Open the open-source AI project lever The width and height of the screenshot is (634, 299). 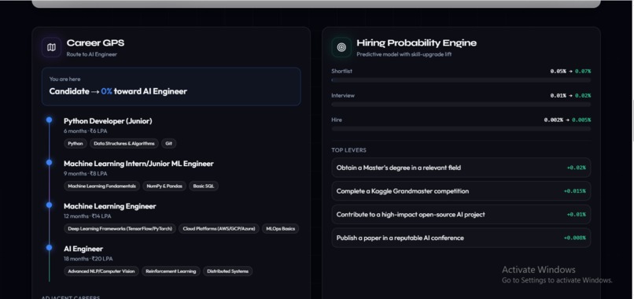[x=461, y=215]
